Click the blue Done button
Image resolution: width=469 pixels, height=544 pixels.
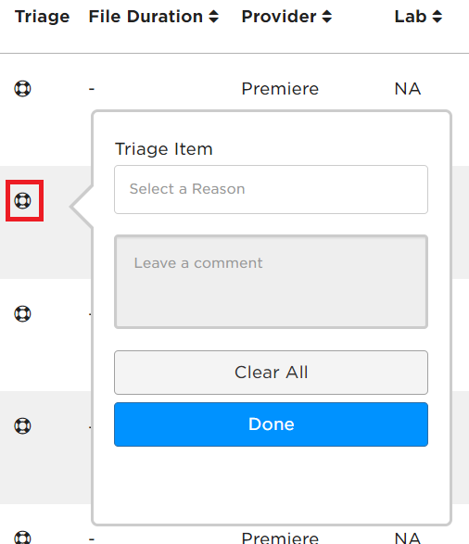pyautogui.click(x=271, y=424)
